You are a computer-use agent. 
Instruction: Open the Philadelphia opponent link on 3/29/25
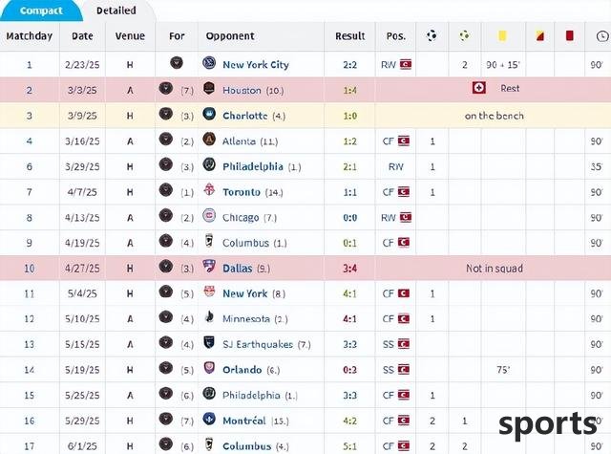[x=252, y=166]
